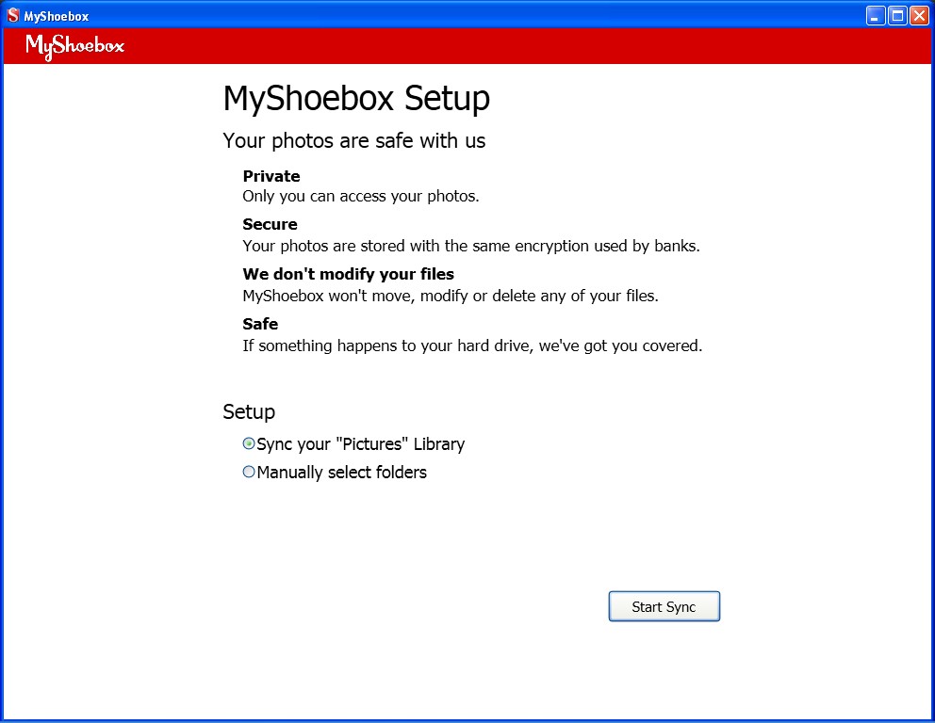Viewport: 935px width, 723px height.
Task: Click "Your photos are safe with us" text
Action: tap(354, 141)
